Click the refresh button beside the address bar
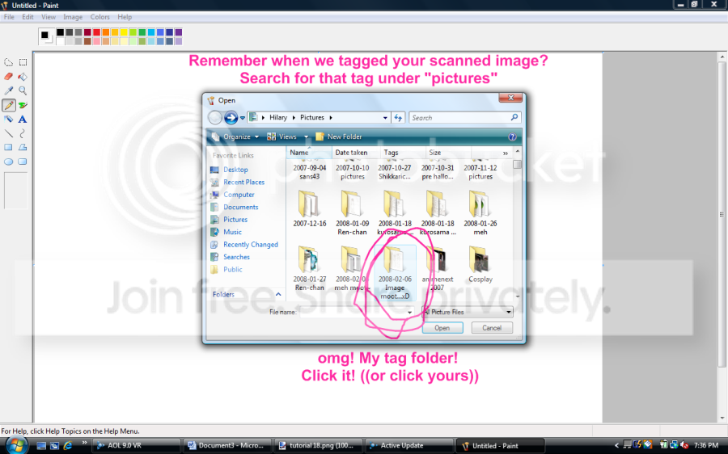 coord(398,118)
